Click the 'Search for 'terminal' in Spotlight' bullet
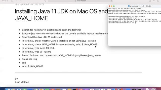The width and height of the screenshot is (161, 90). point(51,30)
